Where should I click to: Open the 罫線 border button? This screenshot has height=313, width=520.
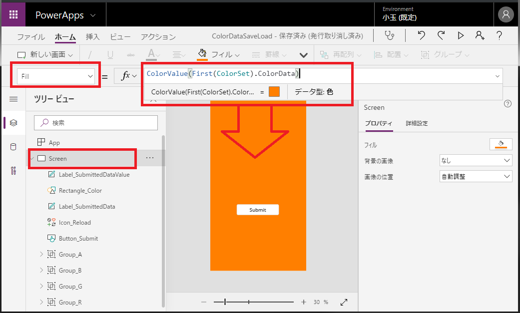click(x=269, y=55)
